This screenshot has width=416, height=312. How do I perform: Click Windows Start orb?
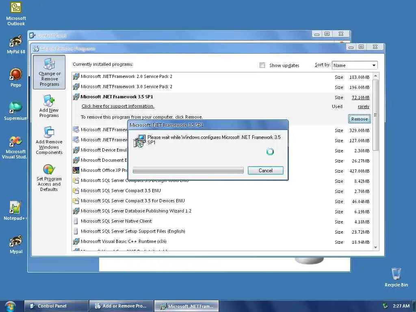click(x=10, y=306)
